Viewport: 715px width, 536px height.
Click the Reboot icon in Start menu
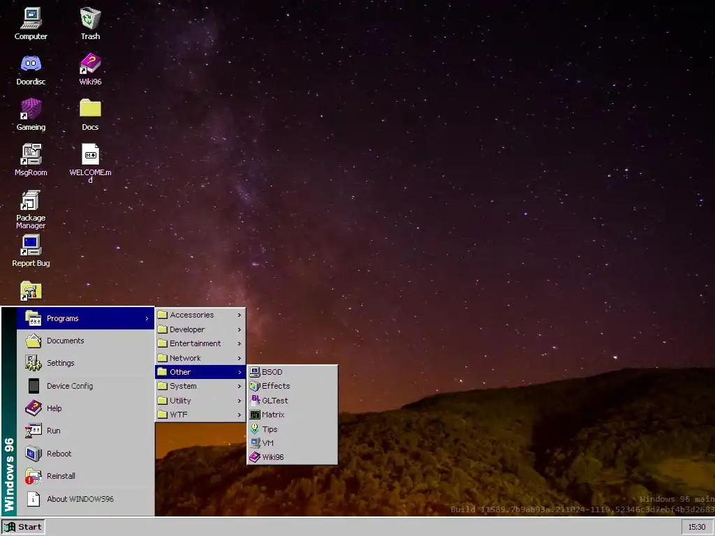pyautogui.click(x=34, y=454)
